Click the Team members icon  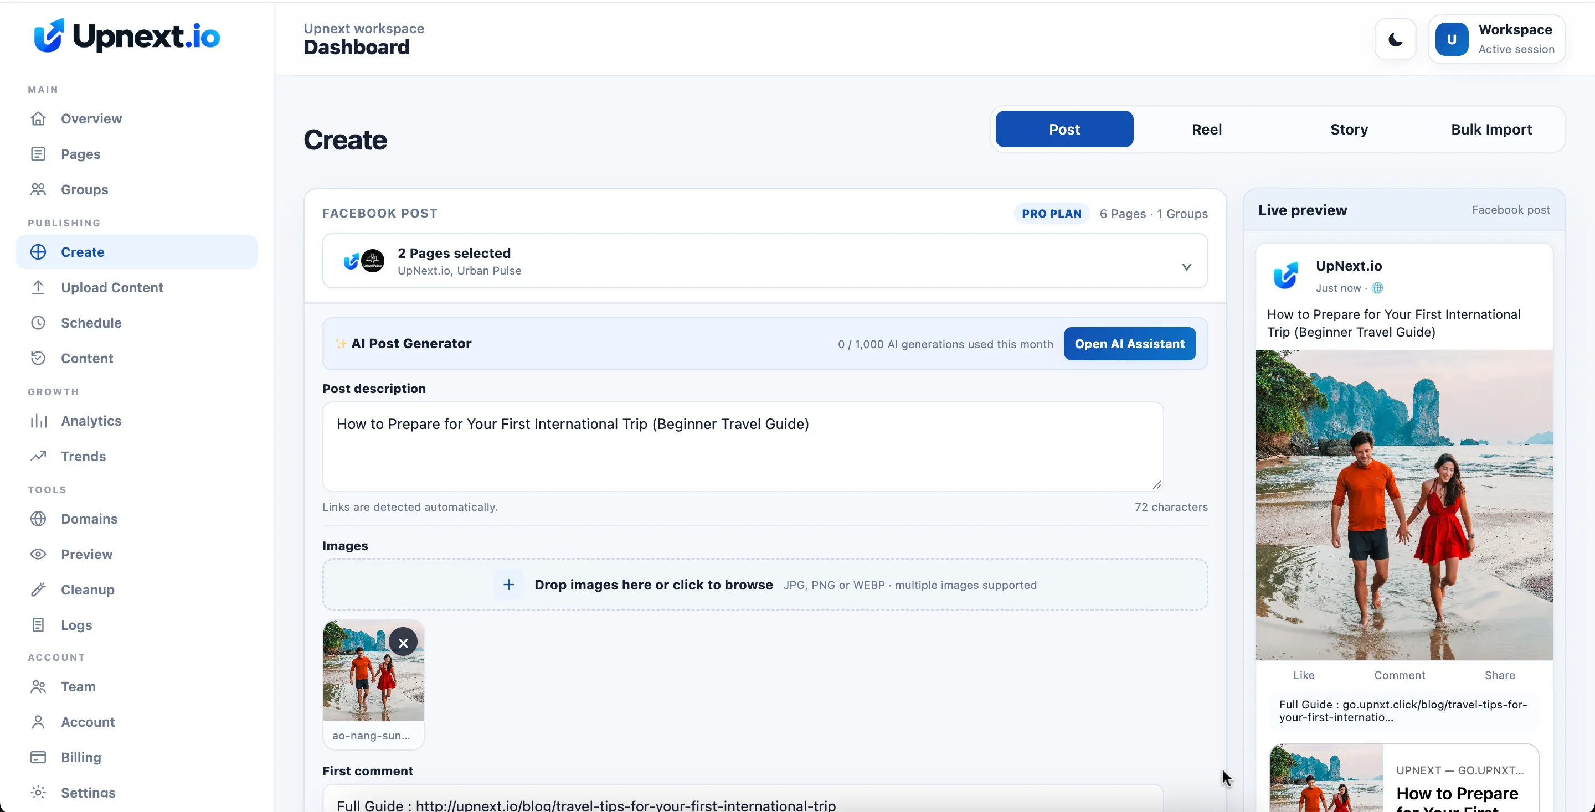(38, 686)
